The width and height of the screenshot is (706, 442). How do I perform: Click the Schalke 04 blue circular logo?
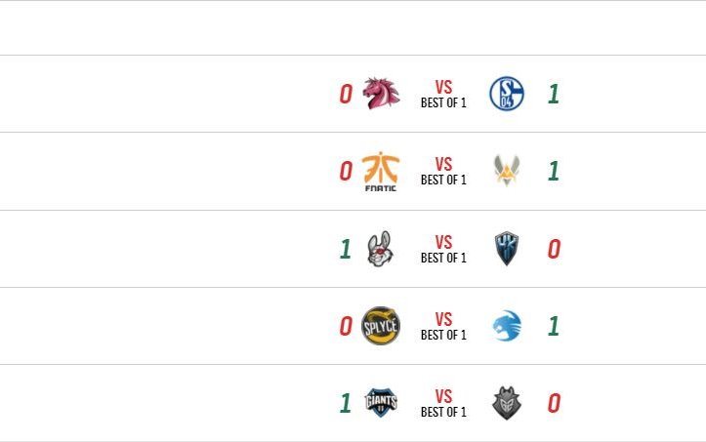[507, 94]
